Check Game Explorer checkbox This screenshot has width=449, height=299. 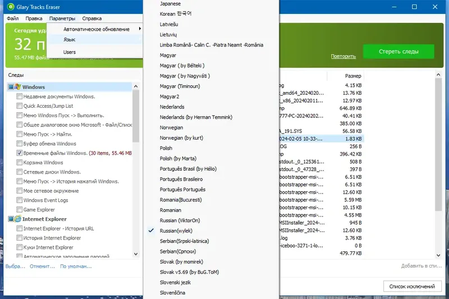click(19, 209)
